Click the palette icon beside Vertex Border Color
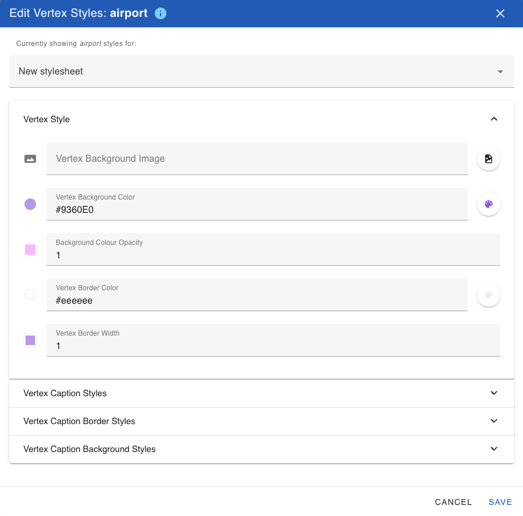 coord(488,295)
